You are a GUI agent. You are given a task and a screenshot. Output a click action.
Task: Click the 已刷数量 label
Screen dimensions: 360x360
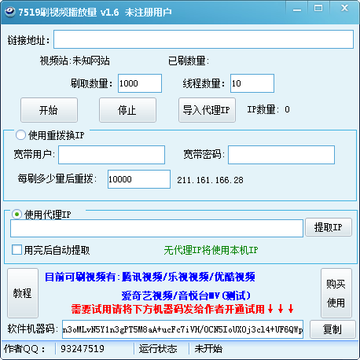pyautogui.click(x=189, y=61)
